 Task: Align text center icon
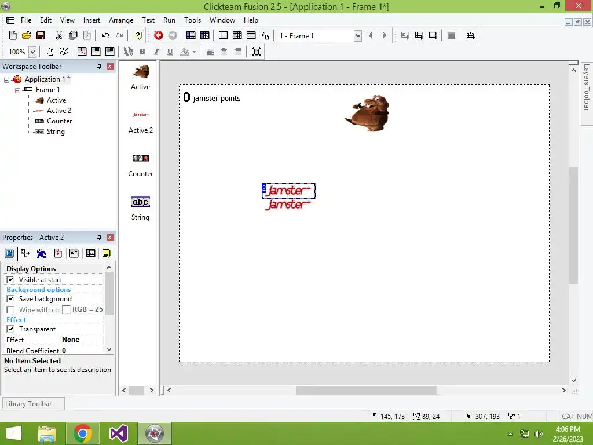224,52
